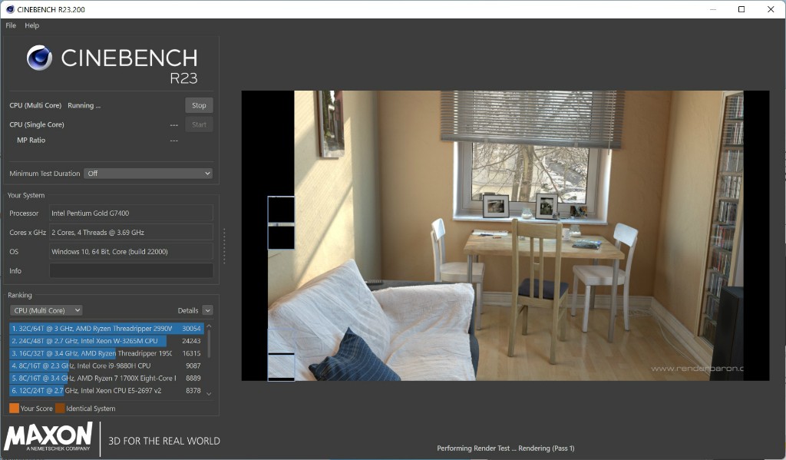The width and height of the screenshot is (786, 460).
Task: Click the disabled Single Core Start button
Action: click(199, 124)
